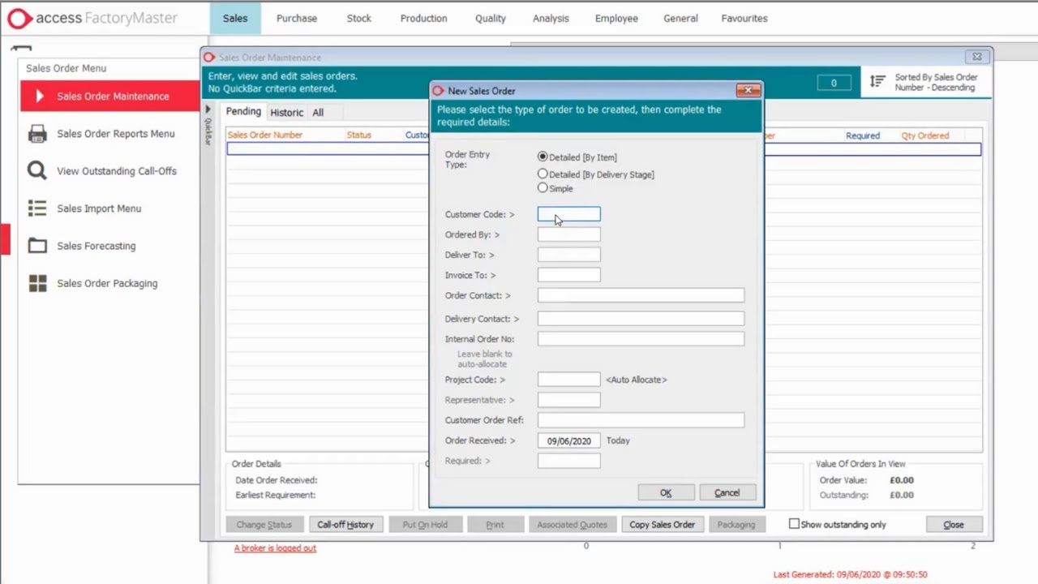
Task: Open Ordered By lookup label
Action: (472, 234)
